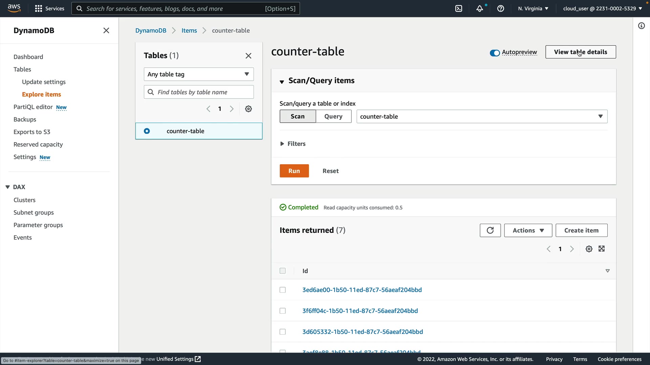Click the Services grid icon
Viewport: 650px width, 365px height.
(39, 8)
